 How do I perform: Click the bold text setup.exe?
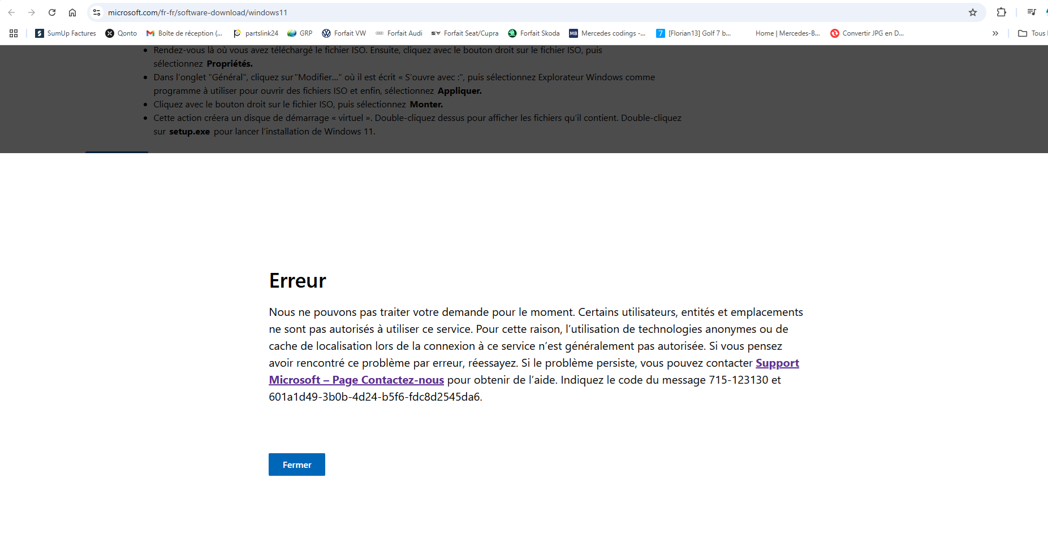point(189,132)
